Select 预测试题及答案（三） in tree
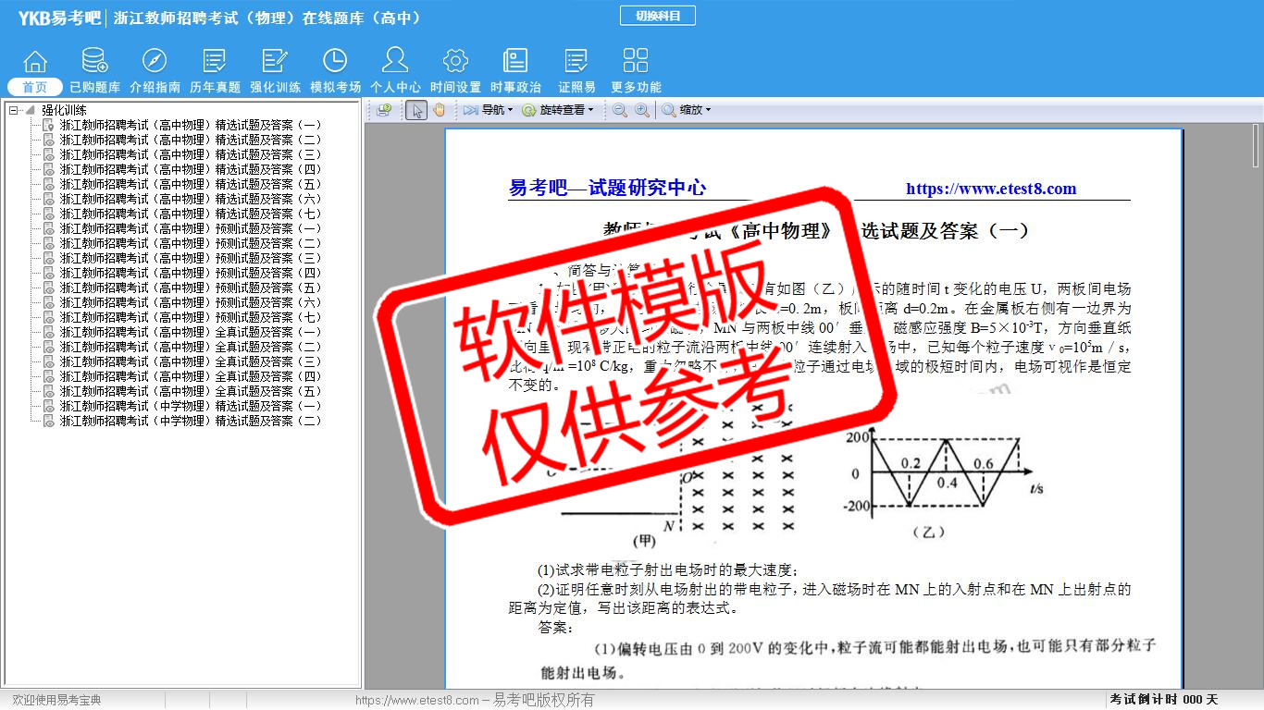This screenshot has height=710, width=1264. (x=191, y=258)
